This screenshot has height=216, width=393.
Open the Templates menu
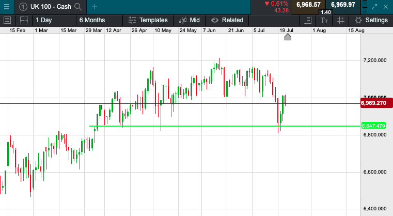point(148,20)
